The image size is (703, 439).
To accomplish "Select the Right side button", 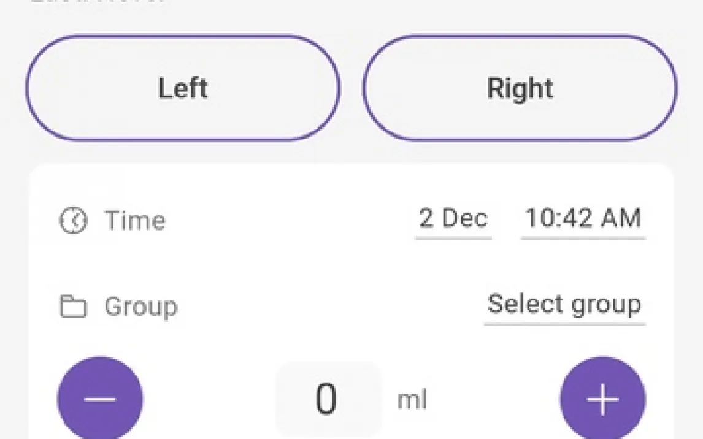I will coord(520,88).
